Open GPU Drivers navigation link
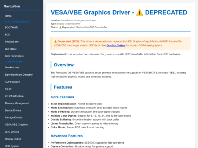 coord(12,132)
